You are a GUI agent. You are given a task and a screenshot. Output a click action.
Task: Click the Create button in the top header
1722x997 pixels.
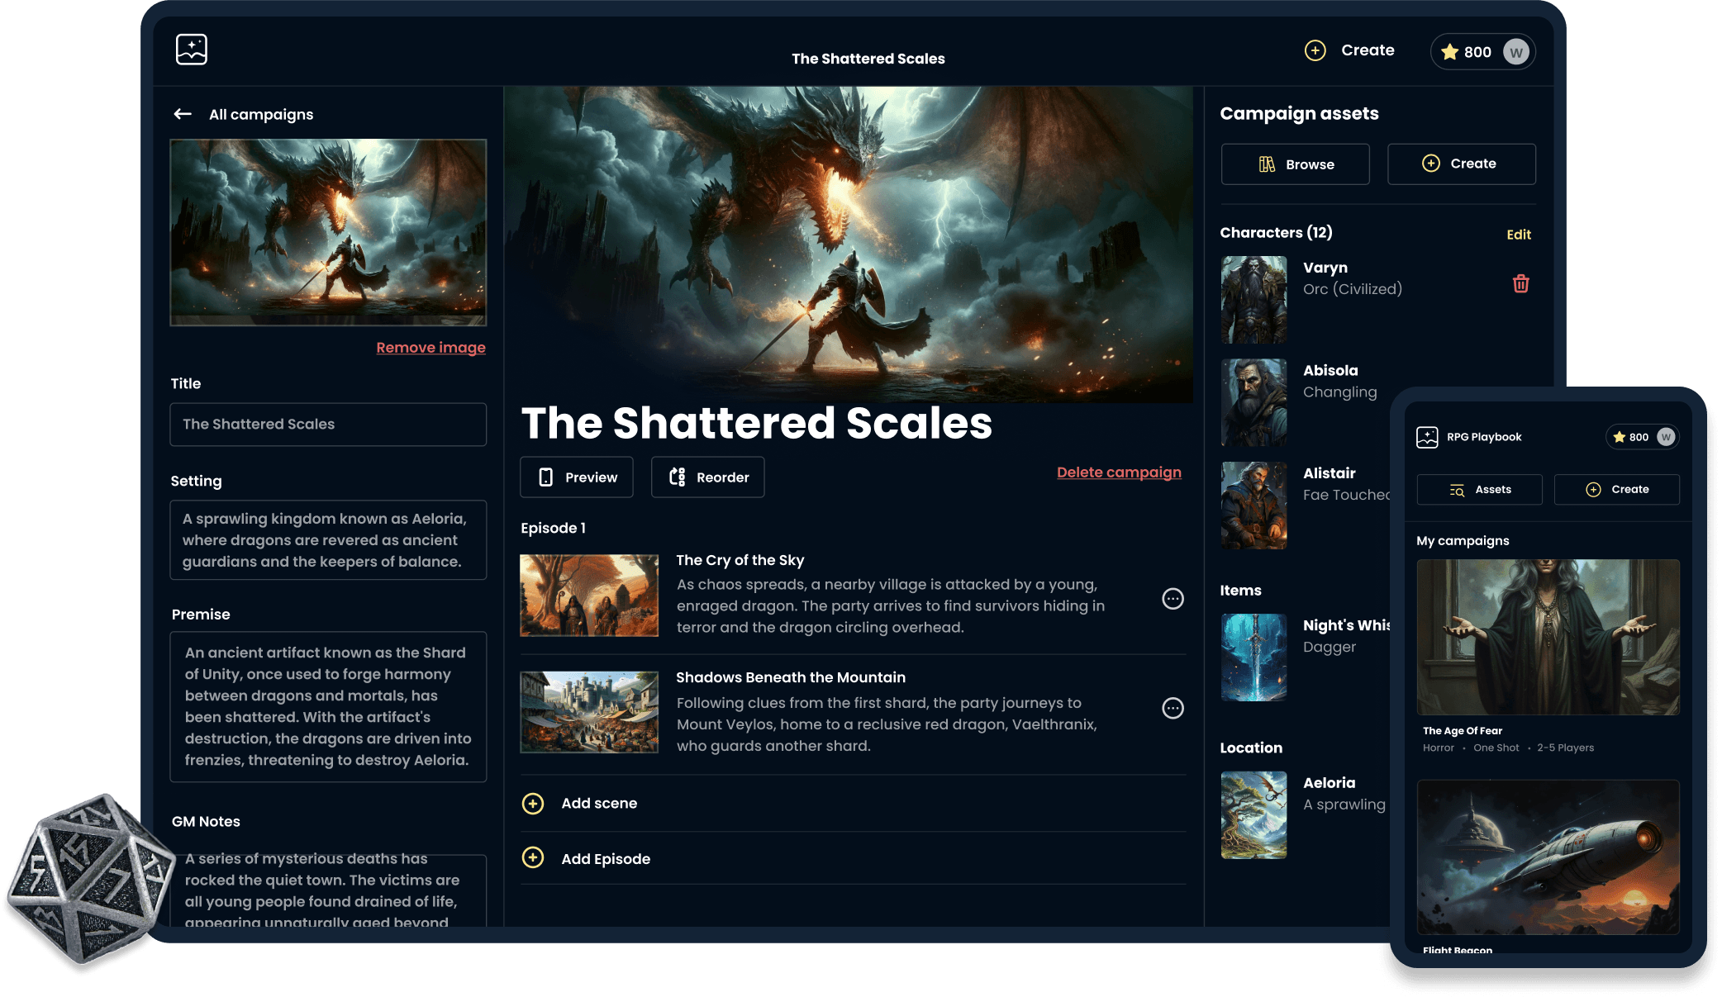click(1350, 50)
